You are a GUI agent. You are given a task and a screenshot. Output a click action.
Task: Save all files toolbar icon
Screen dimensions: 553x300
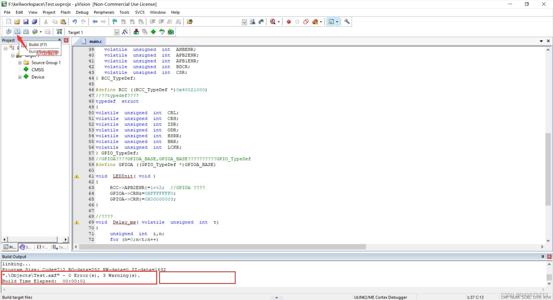(x=34, y=22)
